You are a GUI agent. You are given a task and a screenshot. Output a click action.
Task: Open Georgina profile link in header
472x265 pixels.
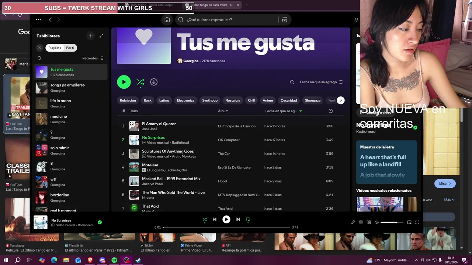pos(191,61)
